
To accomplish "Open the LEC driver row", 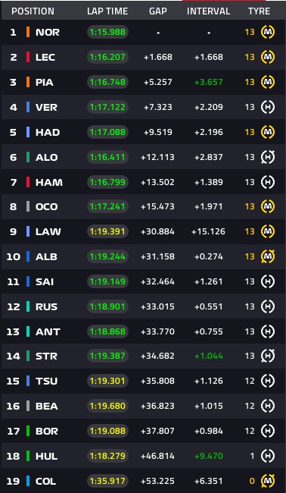I will pyautogui.click(x=143, y=57).
